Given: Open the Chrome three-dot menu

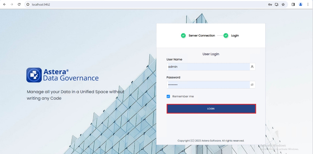Looking at the screenshot, I should pos(308,5).
